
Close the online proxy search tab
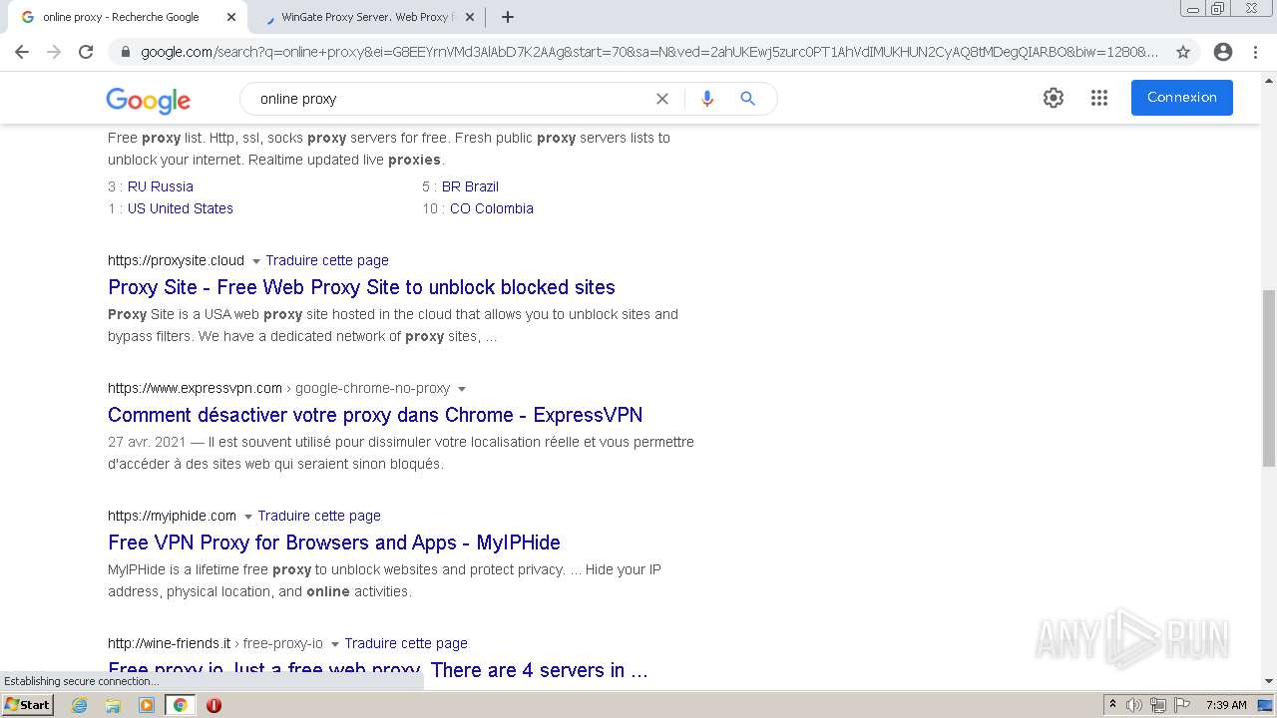[231, 17]
